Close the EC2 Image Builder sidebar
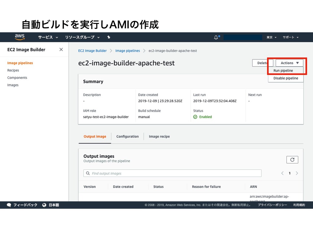 point(61,50)
